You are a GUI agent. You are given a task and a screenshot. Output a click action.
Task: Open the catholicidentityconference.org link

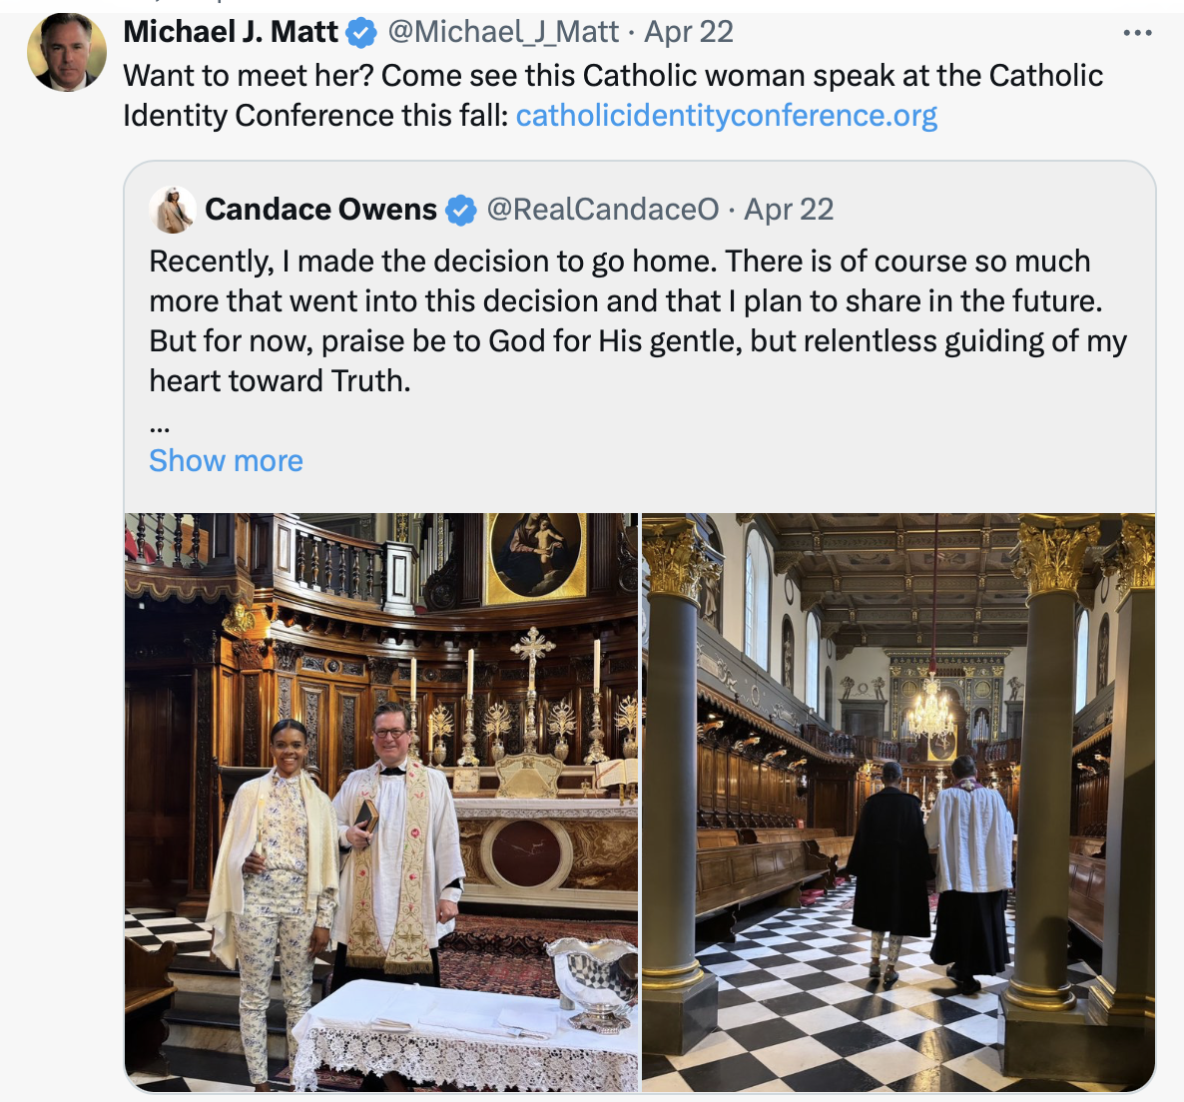coord(727,116)
